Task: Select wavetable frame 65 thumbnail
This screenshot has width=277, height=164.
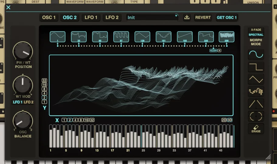Action: point(100,37)
